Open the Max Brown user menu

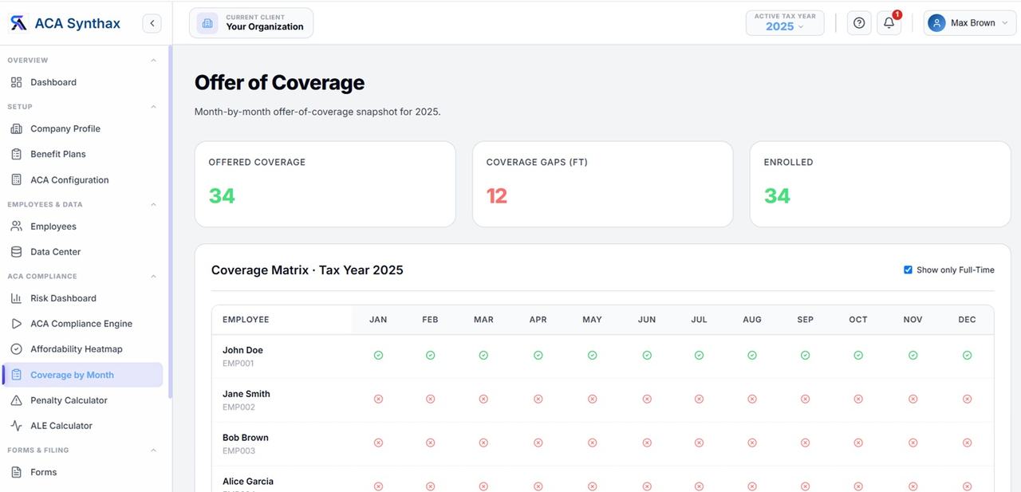click(969, 23)
